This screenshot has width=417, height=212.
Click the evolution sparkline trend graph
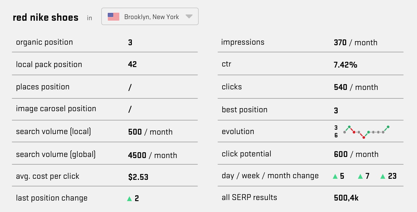coord(367,132)
